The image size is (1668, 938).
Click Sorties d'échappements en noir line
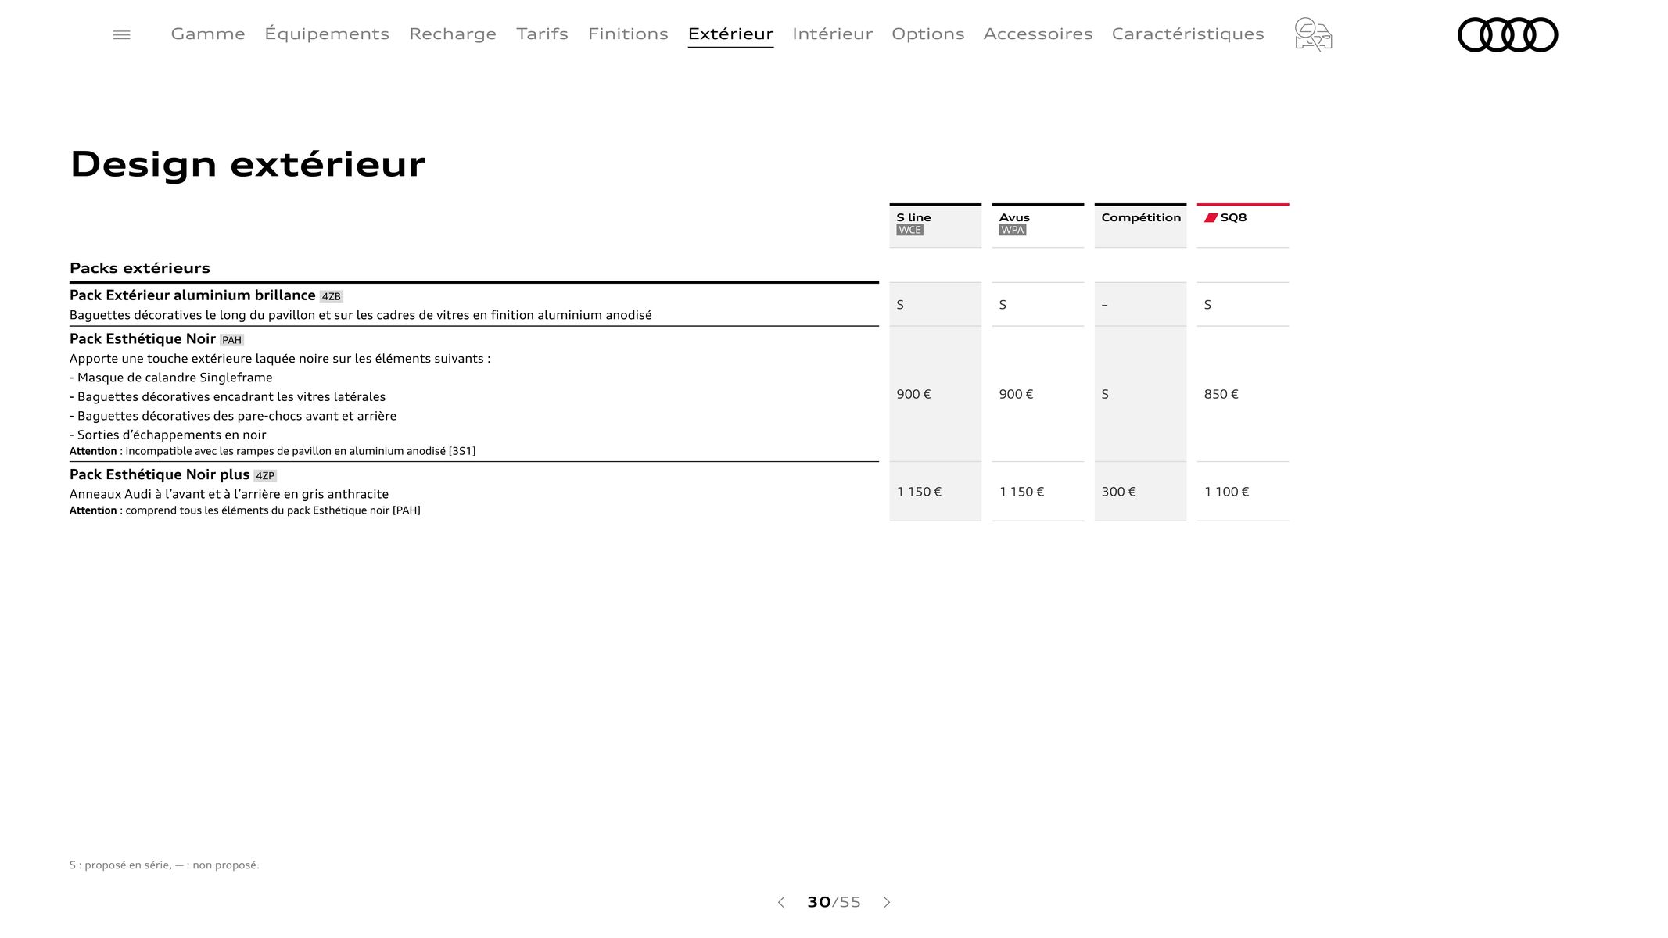tap(168, 435)
